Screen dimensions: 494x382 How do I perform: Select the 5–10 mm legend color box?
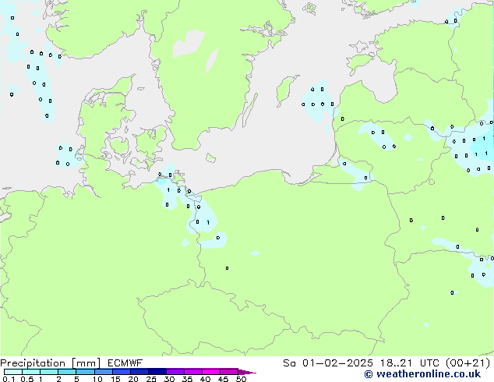tap(85, 372)
